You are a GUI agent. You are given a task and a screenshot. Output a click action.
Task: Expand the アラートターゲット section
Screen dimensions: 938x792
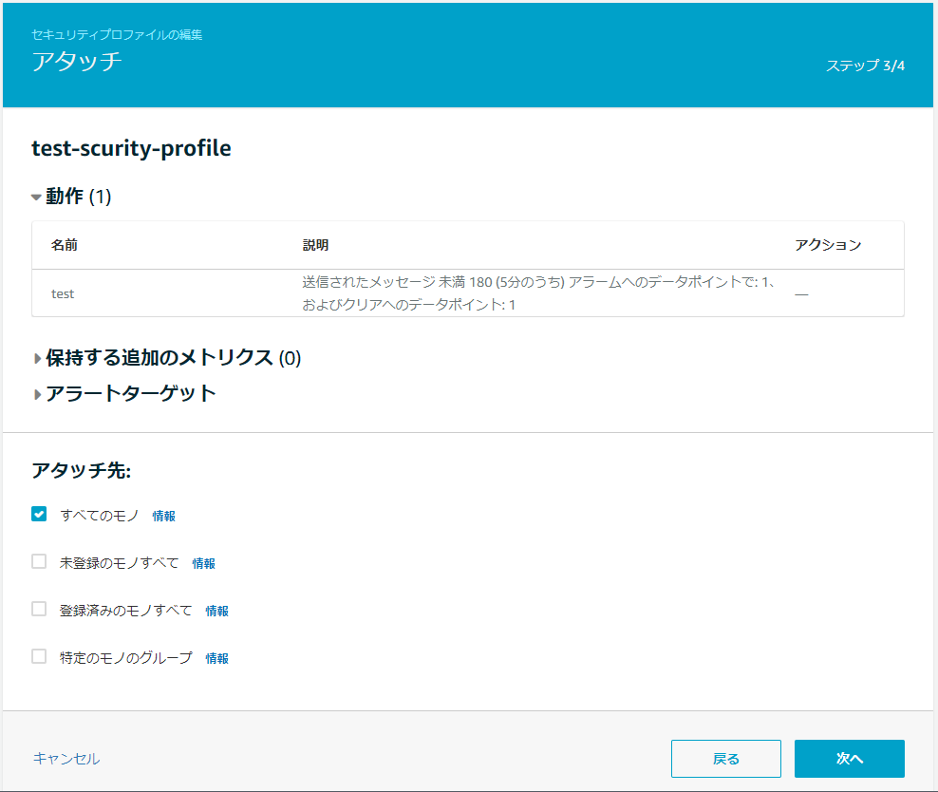pos(38,394)
